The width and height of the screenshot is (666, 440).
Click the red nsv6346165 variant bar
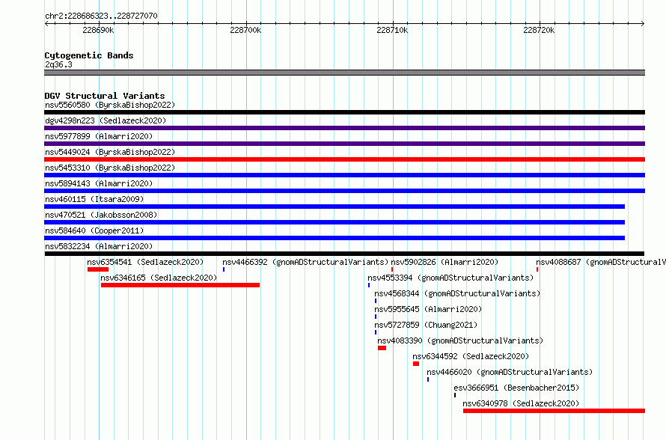tap(180, 285)
